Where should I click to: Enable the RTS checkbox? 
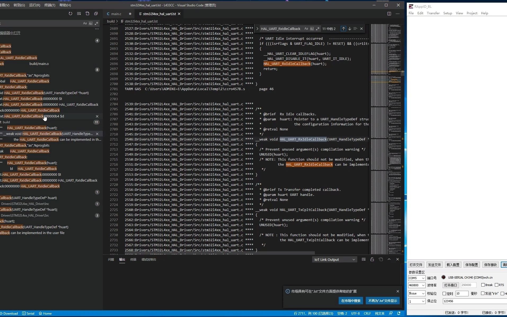coord(496,285)
